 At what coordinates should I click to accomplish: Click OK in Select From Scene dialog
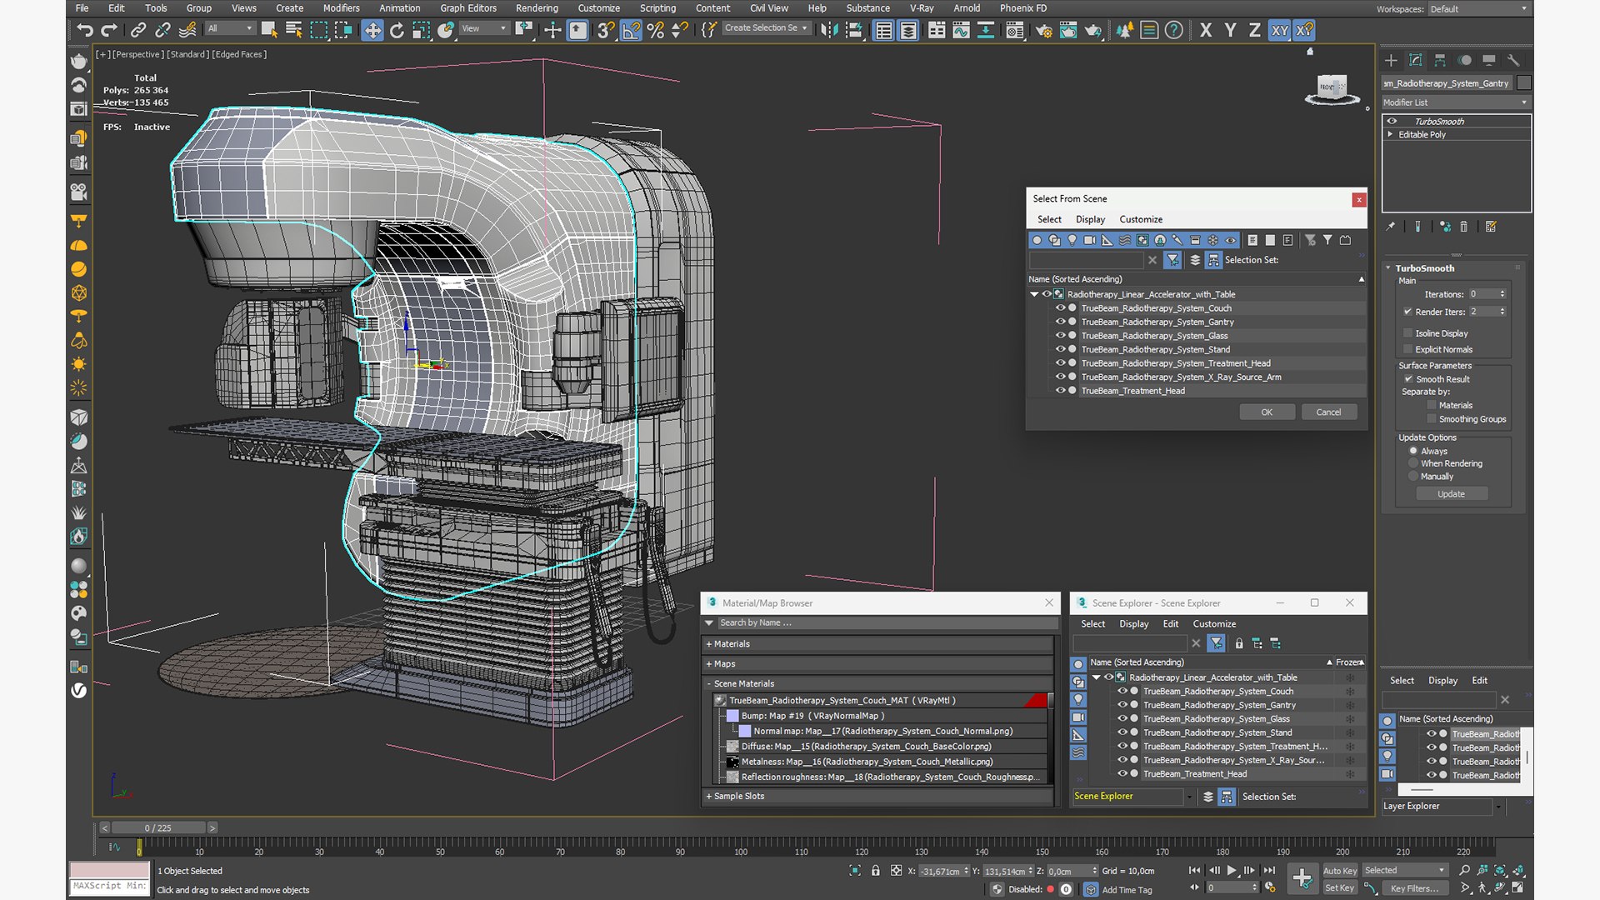click(1267, 412)
